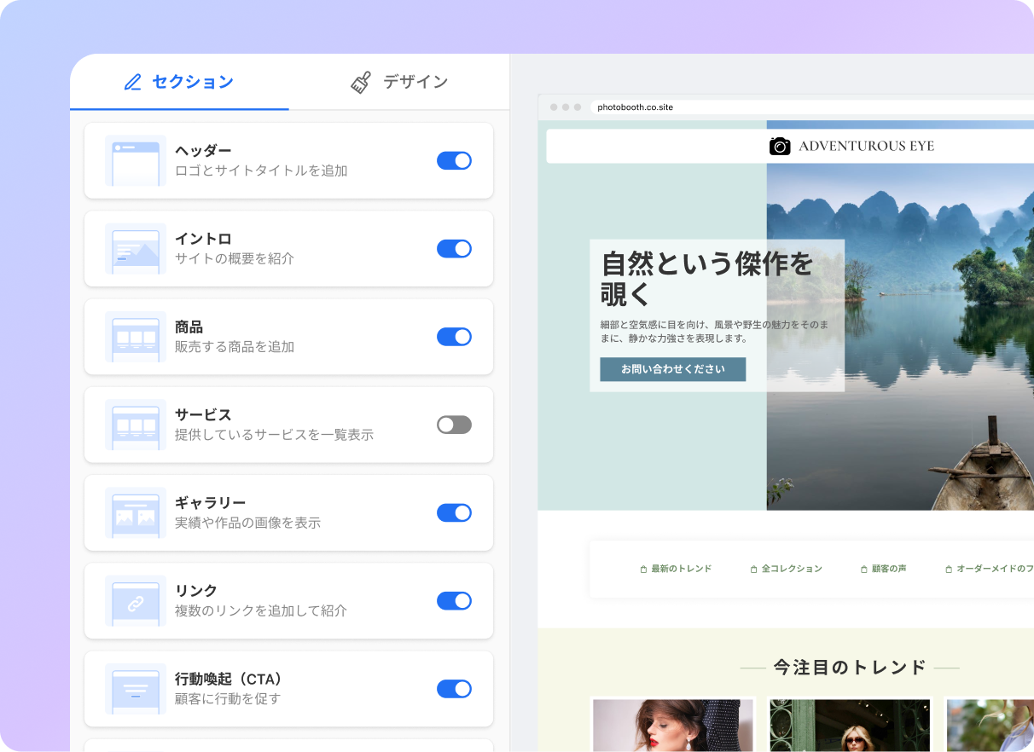The width and height of the screenshot is (1034, 752).
Task: Enable the サービス section toggle
Action: click(x=454, y=425)
